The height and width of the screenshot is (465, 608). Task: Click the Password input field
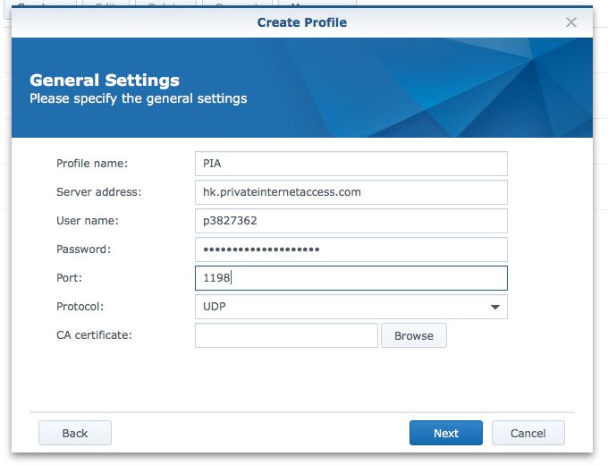tap(350, 249)
